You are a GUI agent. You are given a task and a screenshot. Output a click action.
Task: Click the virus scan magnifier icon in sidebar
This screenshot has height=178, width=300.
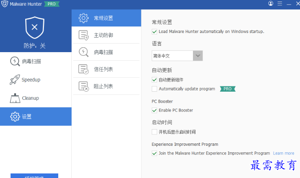tap(15, 62)
